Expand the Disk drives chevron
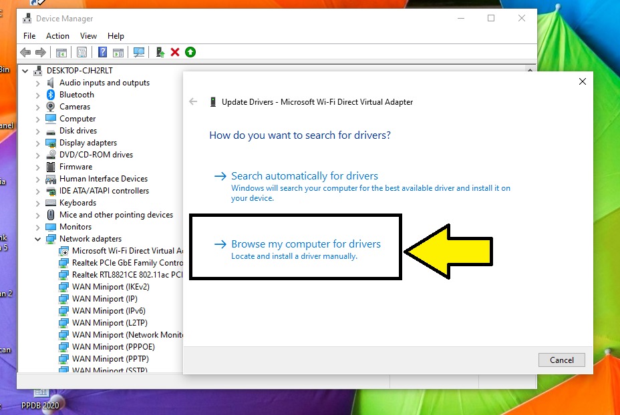 [38, 131]
